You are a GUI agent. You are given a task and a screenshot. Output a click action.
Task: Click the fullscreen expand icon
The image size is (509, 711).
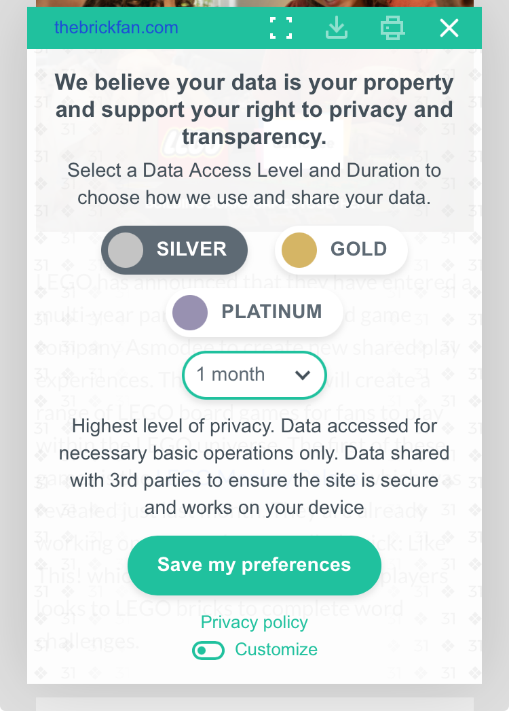[x=280, y=28]
